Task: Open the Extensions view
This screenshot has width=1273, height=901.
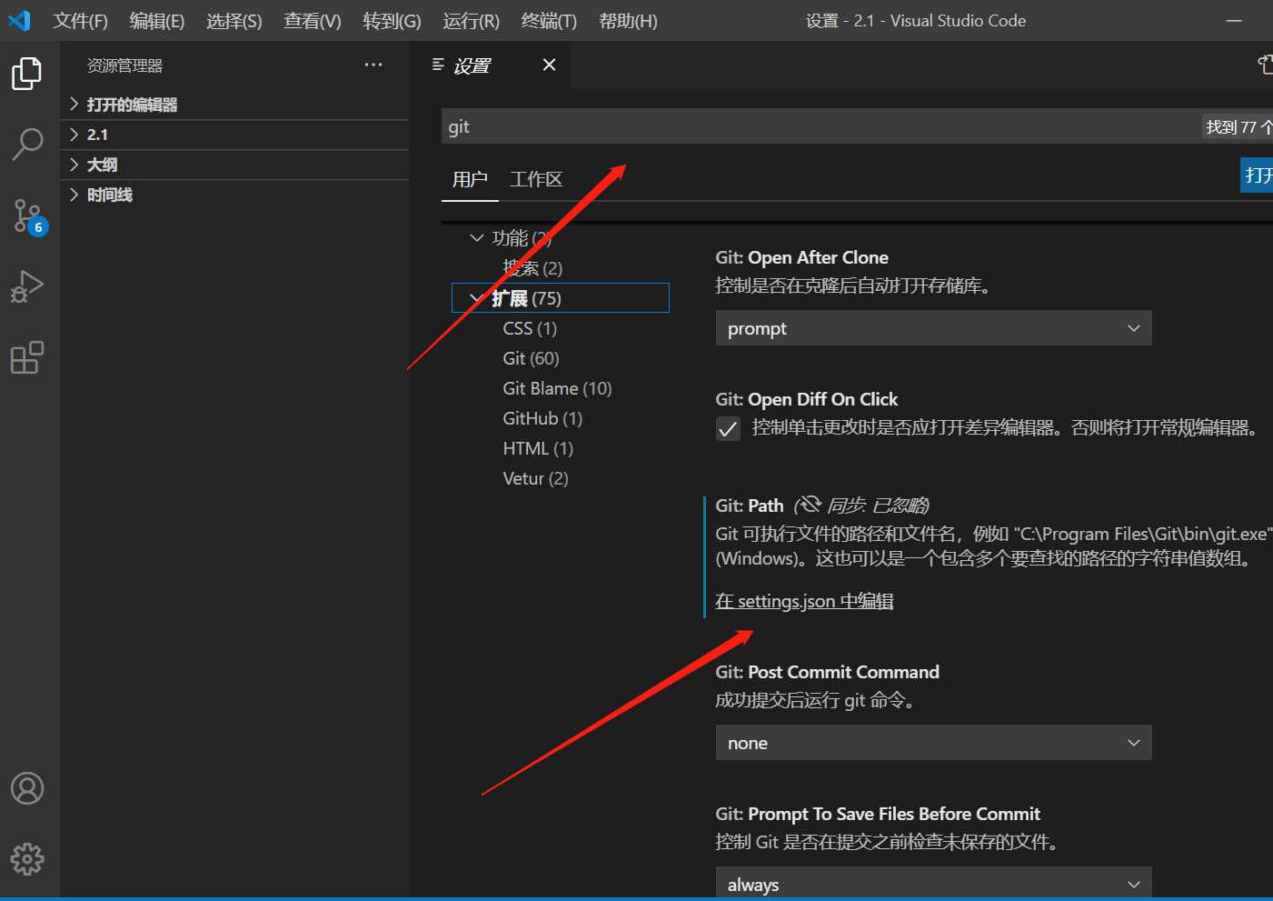Action: (27, 357)
